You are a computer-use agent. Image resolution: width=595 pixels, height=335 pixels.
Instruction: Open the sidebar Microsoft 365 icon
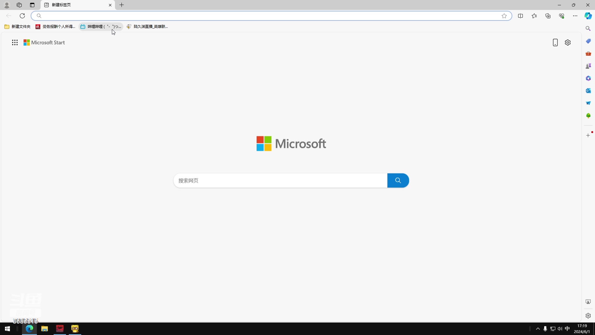click(x=588, y=78)
